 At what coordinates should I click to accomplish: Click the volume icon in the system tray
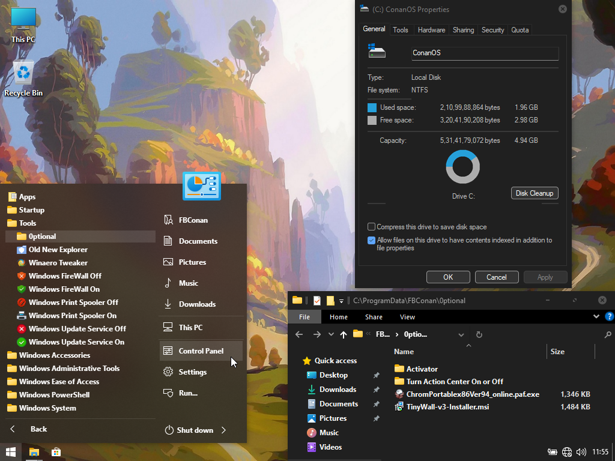581,452
